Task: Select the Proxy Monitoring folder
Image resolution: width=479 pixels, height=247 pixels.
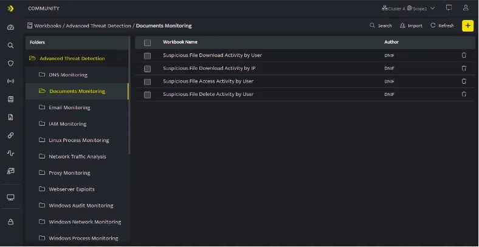Action: [x=77, y=173]
